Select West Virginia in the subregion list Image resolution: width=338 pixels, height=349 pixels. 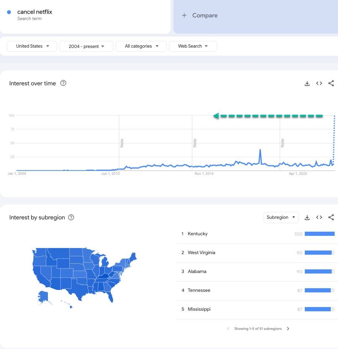click(x=201, y=253)
